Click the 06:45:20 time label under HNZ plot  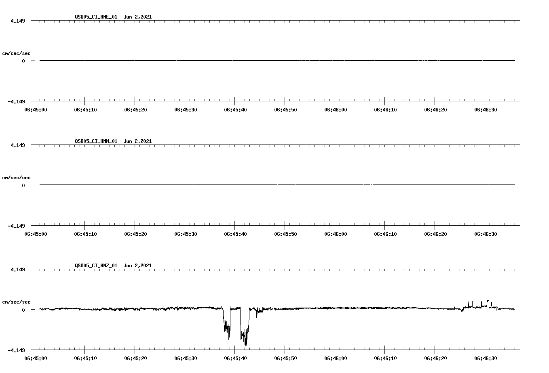[135, 358]
